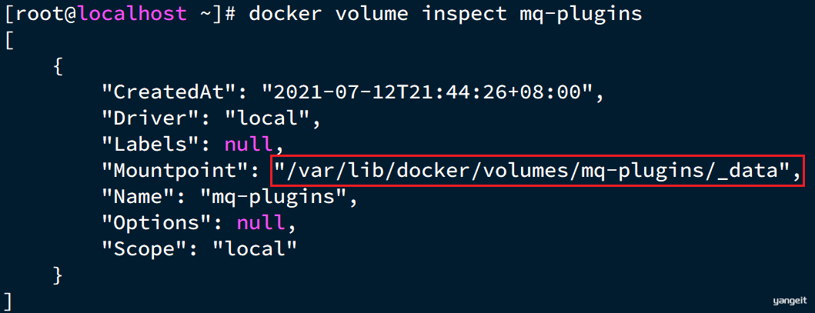Click the yangeit watermark text

(x=789, y=301)
